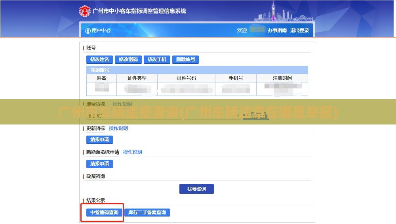Screen dimensions: 396x224
Task: Click the 注册时间 column header
Action: [x=282, y=78]
